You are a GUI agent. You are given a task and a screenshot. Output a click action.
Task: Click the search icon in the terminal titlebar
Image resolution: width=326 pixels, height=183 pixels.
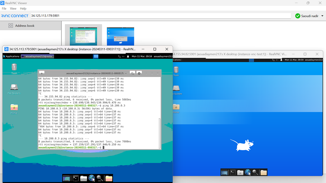pyautogui.click(x=133, y=73)
